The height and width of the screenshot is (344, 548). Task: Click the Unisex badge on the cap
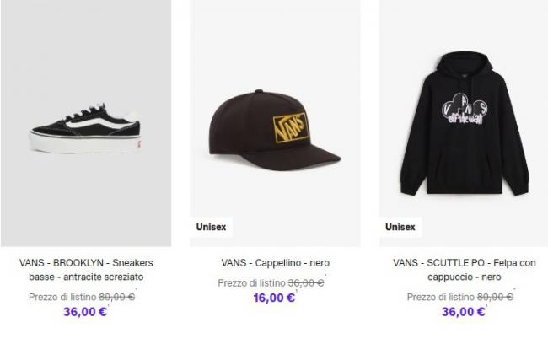pos(211,228)
